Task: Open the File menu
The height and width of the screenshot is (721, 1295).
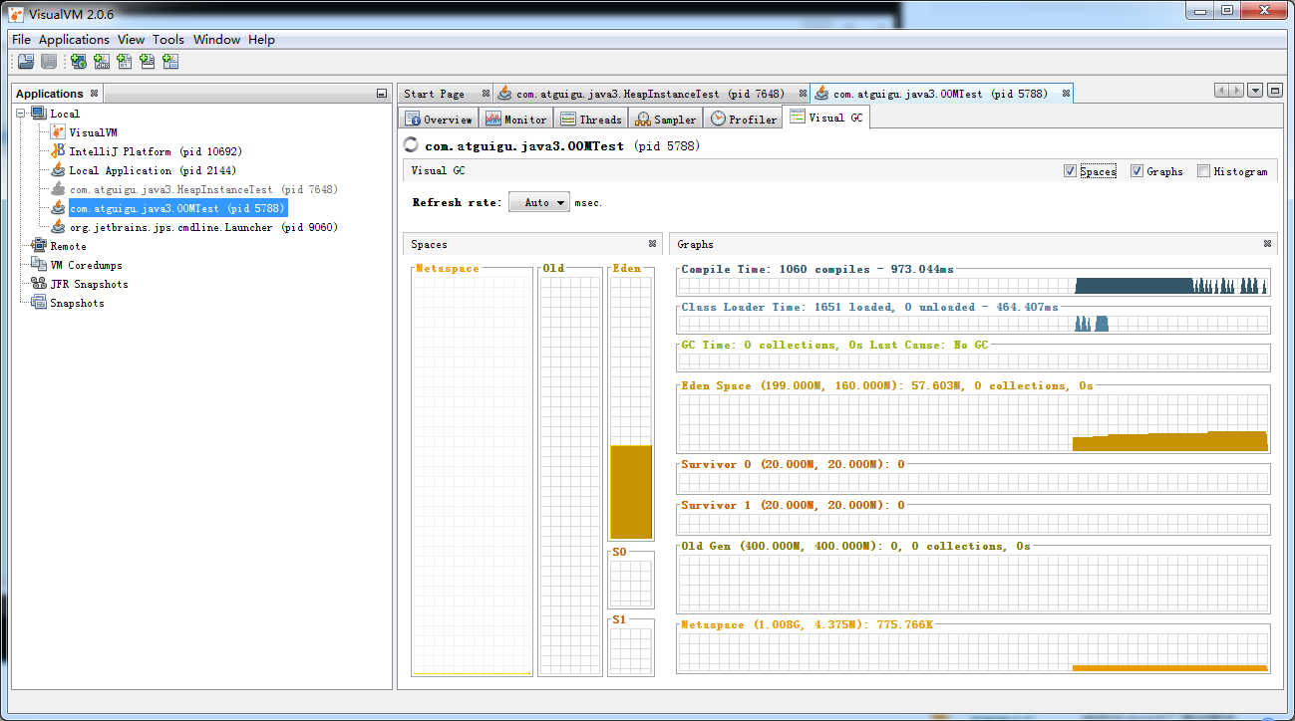Action: 21,40
